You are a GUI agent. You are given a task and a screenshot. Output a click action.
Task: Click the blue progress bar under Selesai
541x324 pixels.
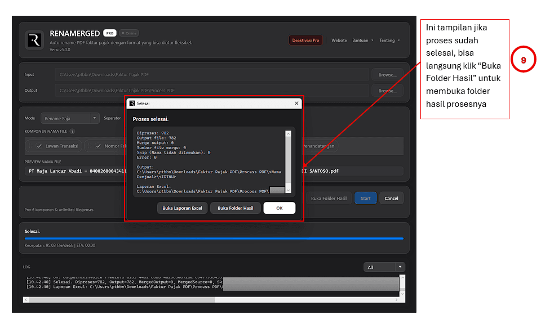tap(214, 238)
